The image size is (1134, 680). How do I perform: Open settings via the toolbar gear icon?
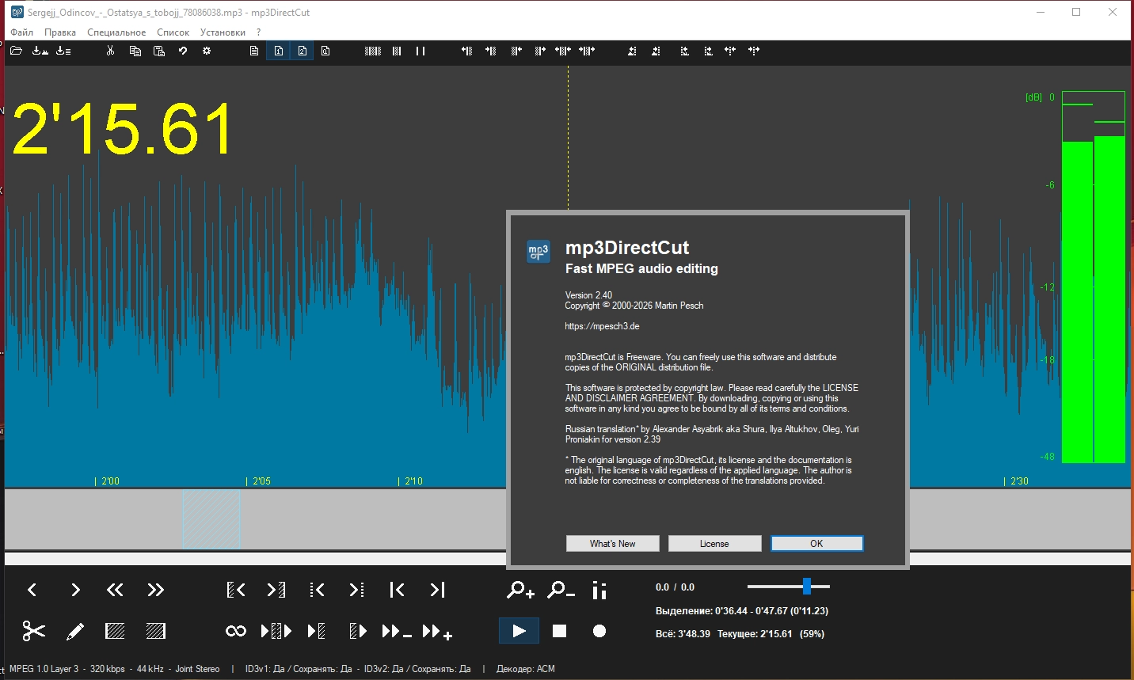(207, 51)
